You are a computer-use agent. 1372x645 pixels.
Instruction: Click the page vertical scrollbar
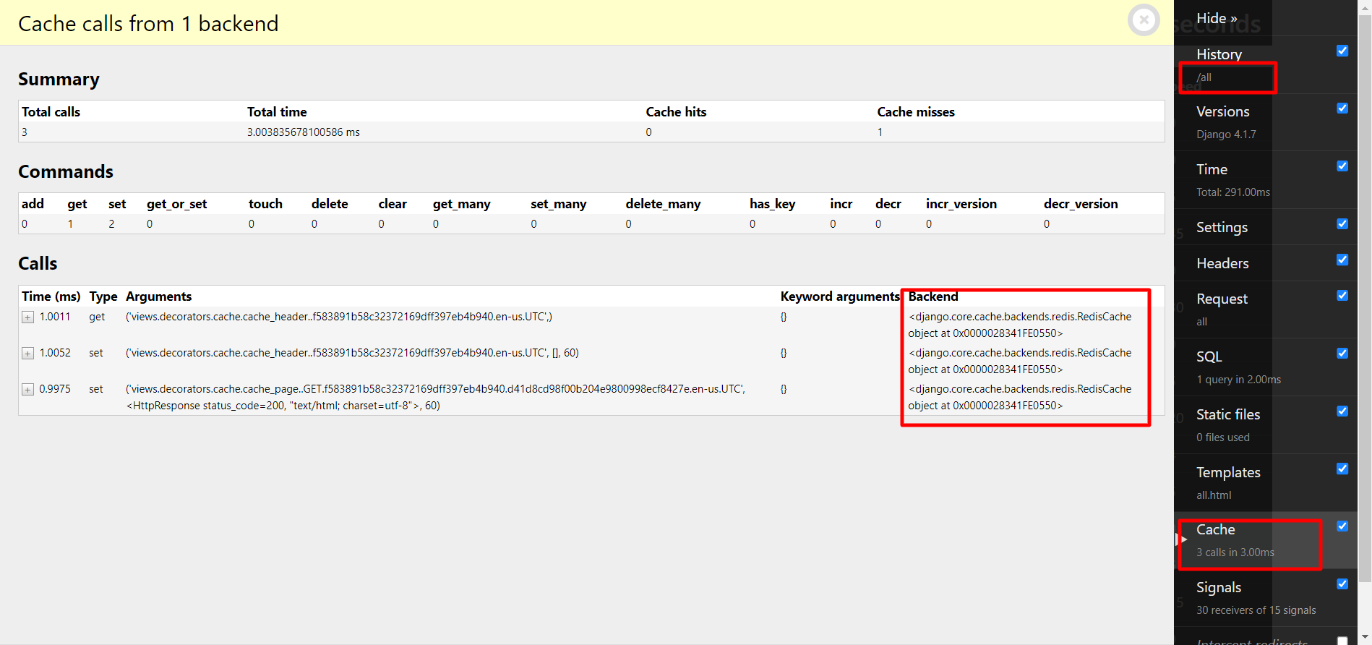click(x=1365, y=289)
